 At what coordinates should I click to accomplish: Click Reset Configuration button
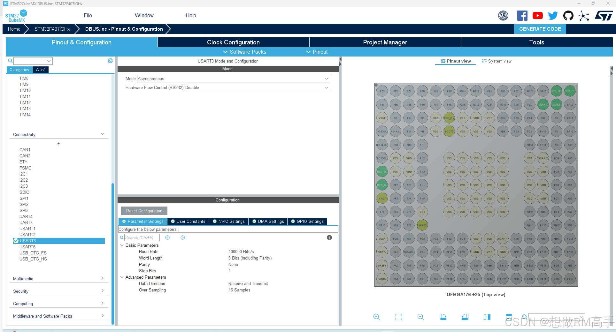pyautogui.click(x=144, y=211)
